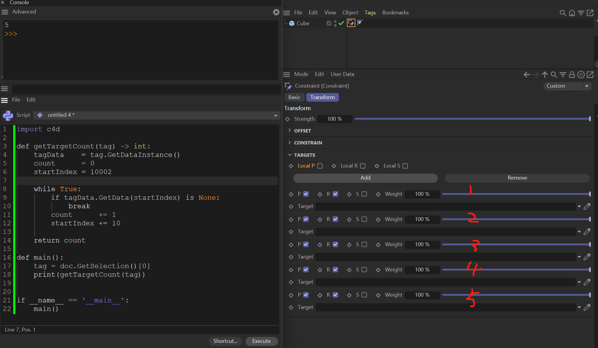Click the Strength 100 % value field
Screen dimensions: 598x348
point(335,119)
